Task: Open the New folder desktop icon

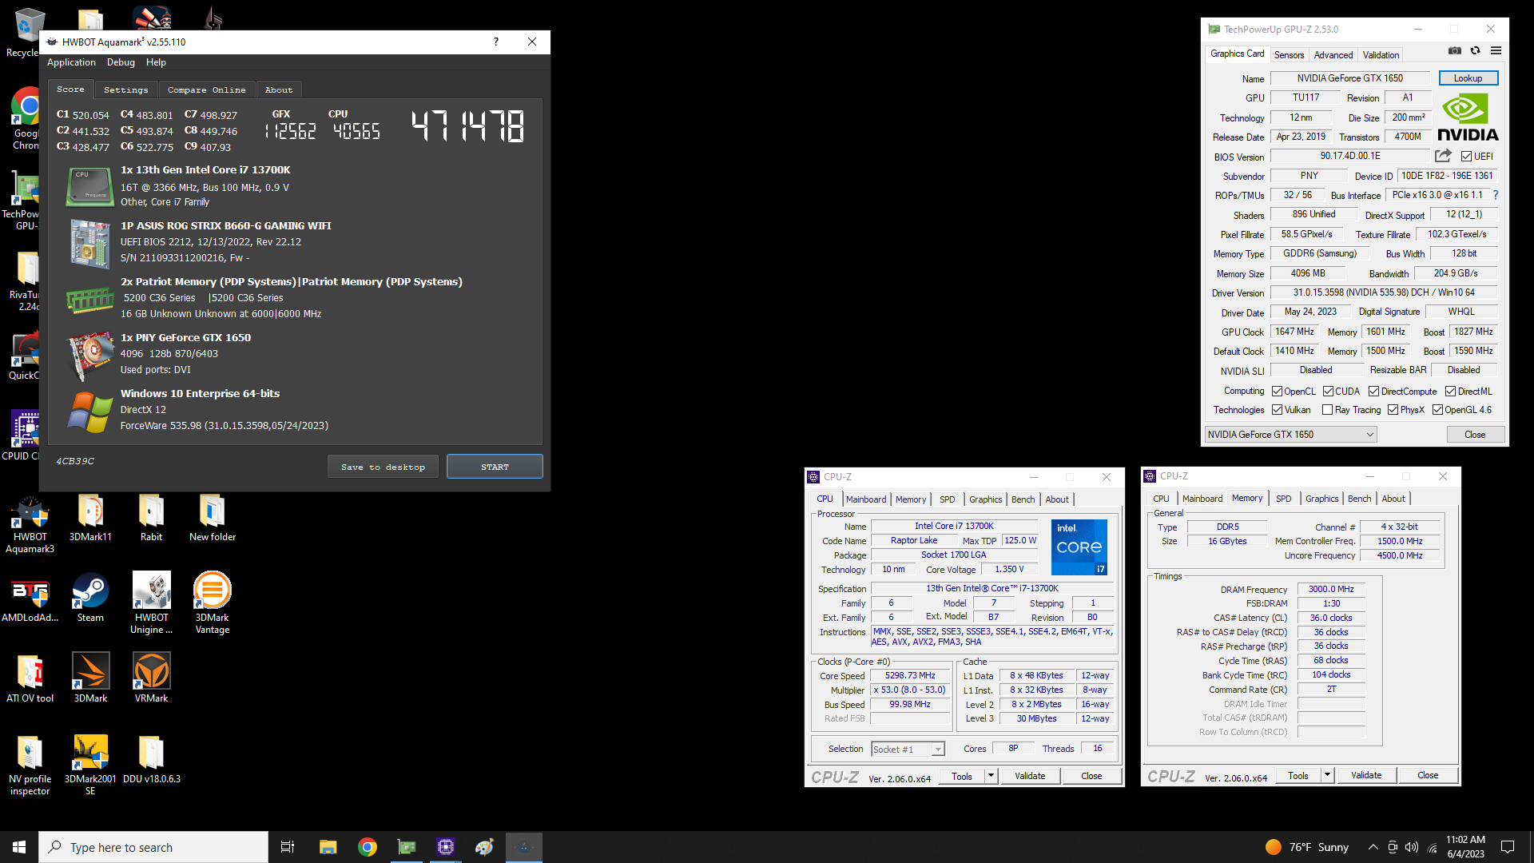Action: [213, 519]
